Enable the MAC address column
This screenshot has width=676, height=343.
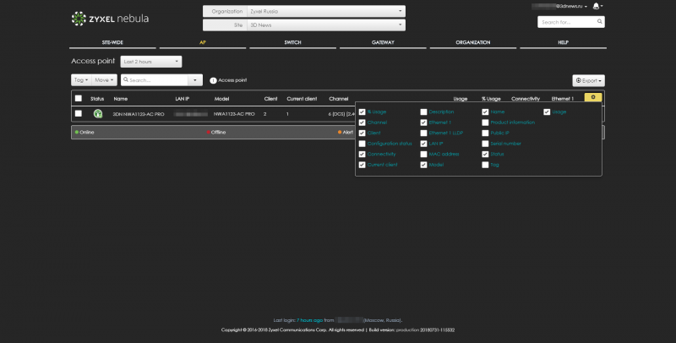[424, 155]
